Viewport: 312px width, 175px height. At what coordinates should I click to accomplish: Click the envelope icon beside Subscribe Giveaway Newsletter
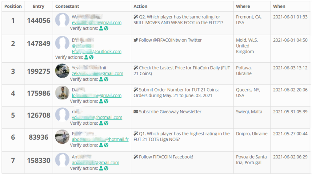point(136,112)
